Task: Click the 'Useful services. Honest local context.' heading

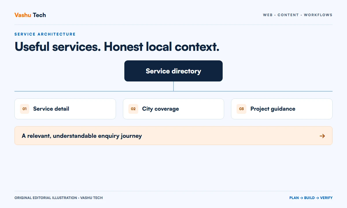Action: [117, 47]
